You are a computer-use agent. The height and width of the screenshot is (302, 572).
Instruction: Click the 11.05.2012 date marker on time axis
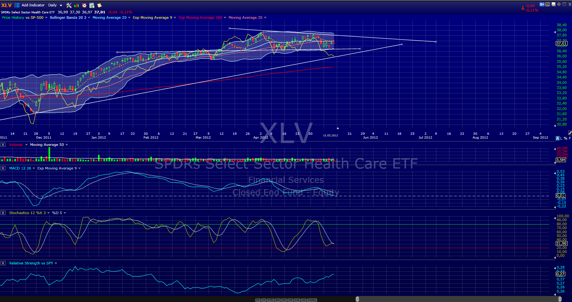pos(330,135)
